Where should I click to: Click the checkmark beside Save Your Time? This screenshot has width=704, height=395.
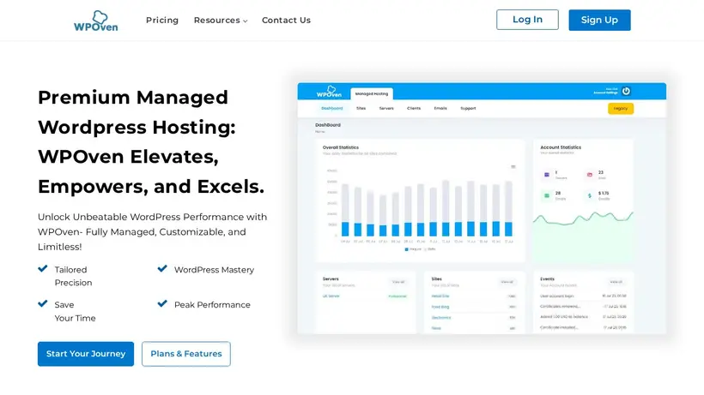43,303
